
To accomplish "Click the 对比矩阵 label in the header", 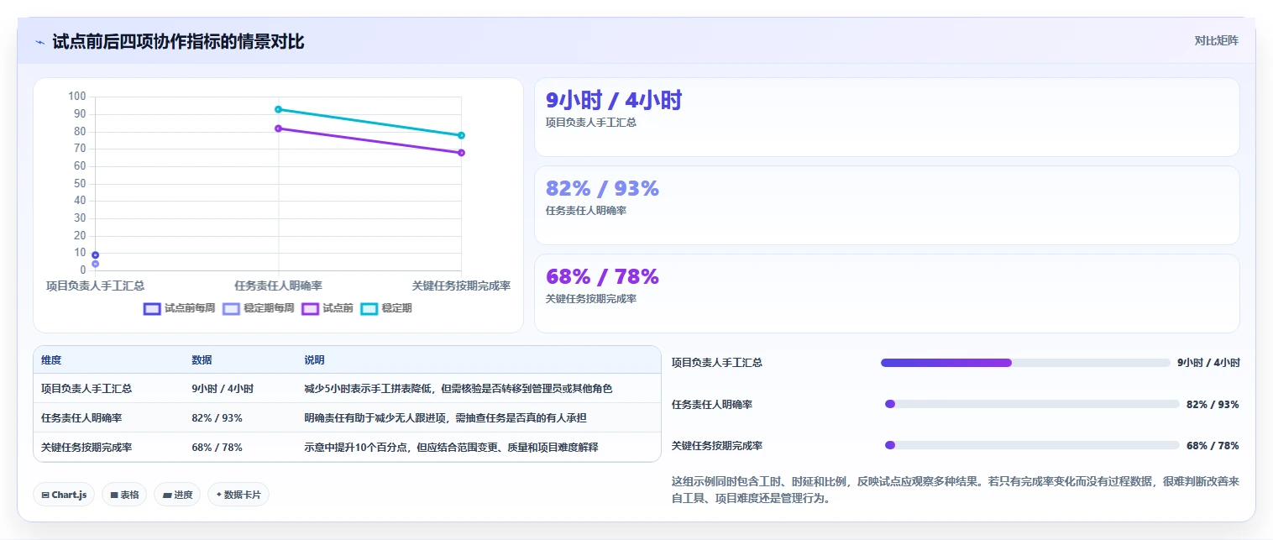I will tap(1216, 40).
